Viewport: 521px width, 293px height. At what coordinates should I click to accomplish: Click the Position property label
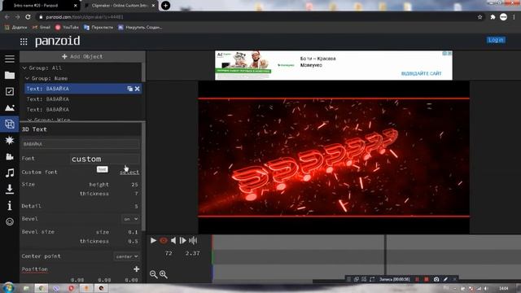click(x=34, y=269)
